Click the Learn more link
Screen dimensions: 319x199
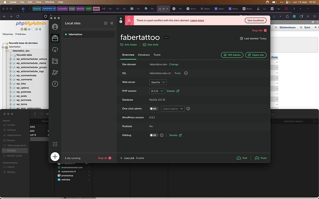click(197, 20)
